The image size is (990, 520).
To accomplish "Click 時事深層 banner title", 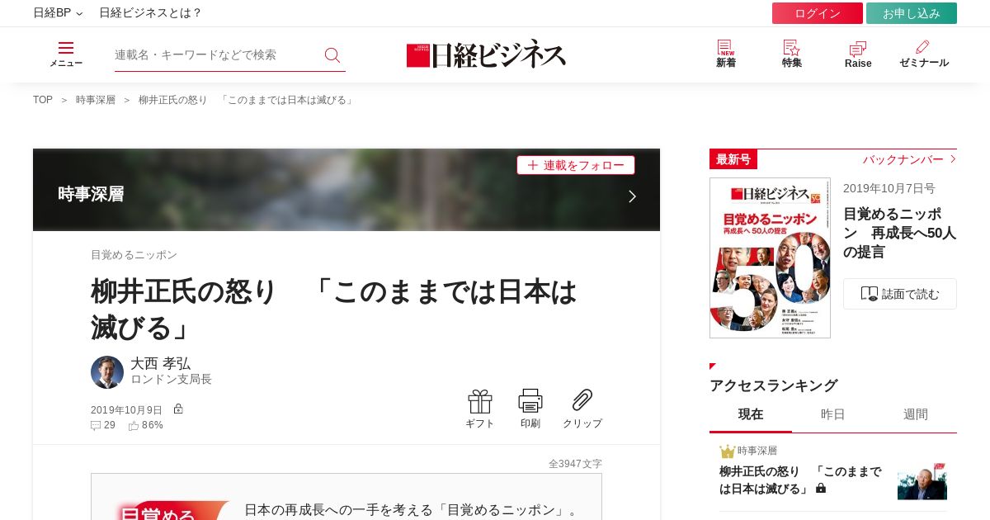I will (x=91, y=194).
